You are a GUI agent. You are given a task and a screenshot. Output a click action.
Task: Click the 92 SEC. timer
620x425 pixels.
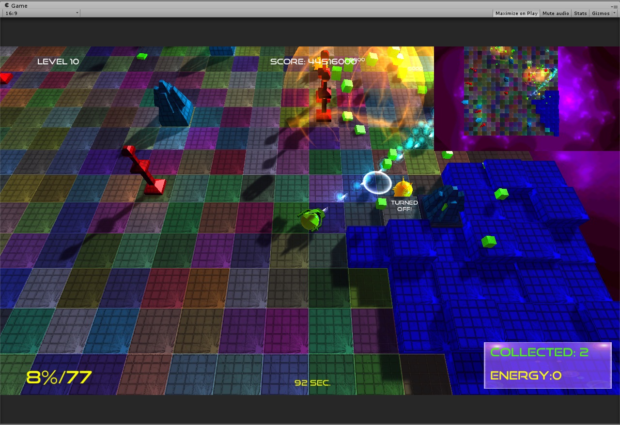[312, 383]
